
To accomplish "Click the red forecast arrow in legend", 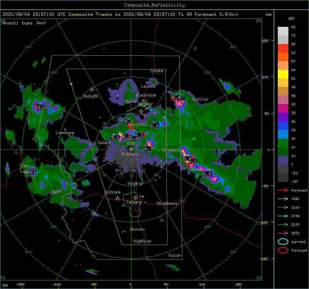I will pyautogui.click(x=283, y=190).
